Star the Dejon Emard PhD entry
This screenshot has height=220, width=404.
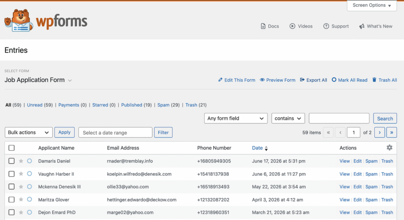pyautogui.click(x=21, y=213)
